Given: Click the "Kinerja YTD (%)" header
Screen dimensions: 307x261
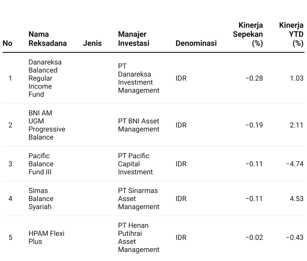Looking at the screenshot, I should (291, 34).
